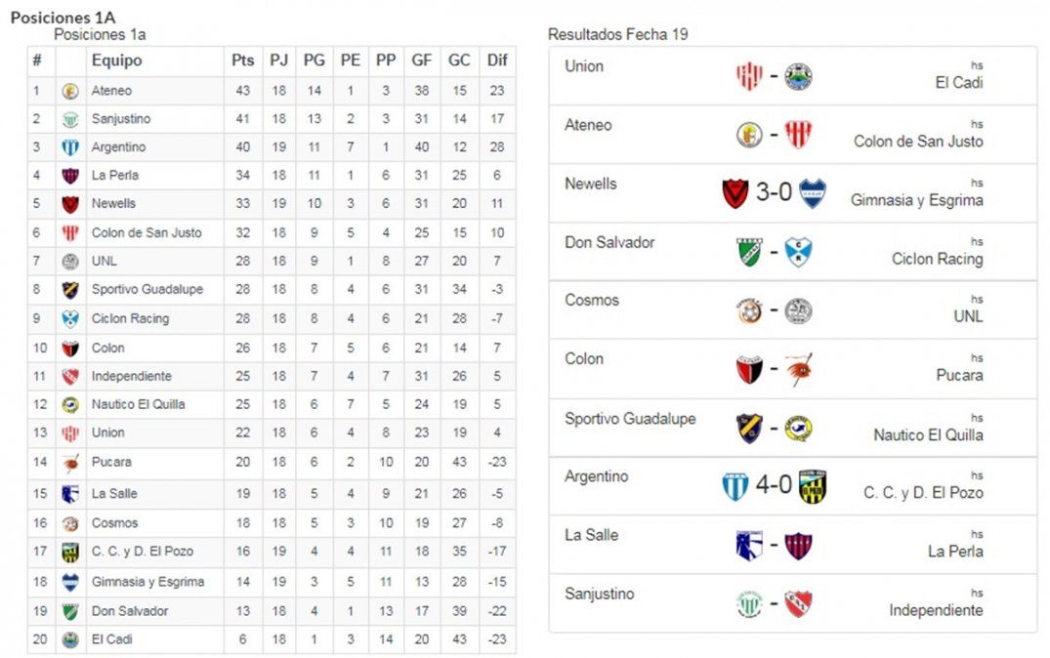Viewport: 1050px width, 658px height.
Task: Open Argentino team name in standings
Action: [x=118, y=147]
